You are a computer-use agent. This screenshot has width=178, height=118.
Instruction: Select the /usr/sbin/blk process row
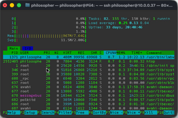pos(89,83)
